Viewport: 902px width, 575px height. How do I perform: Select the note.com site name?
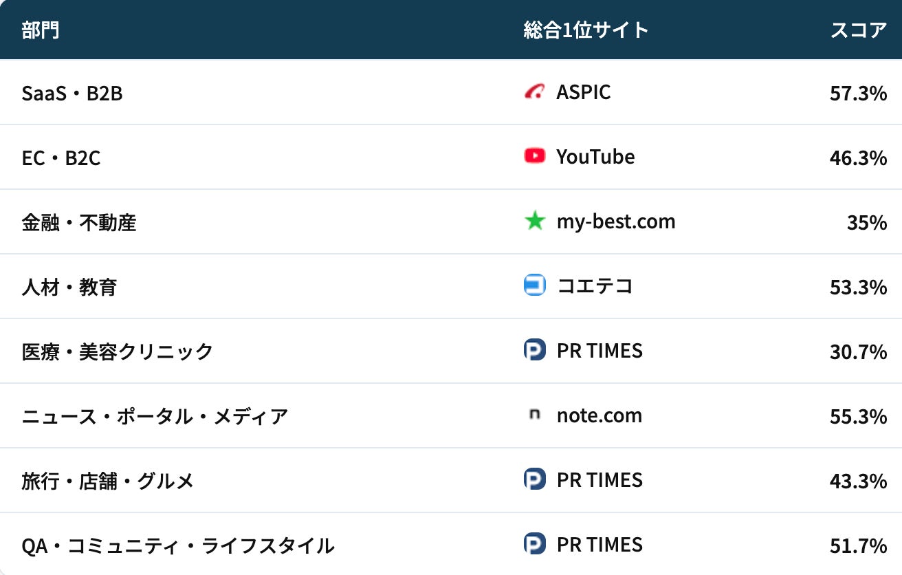(599, 415)
